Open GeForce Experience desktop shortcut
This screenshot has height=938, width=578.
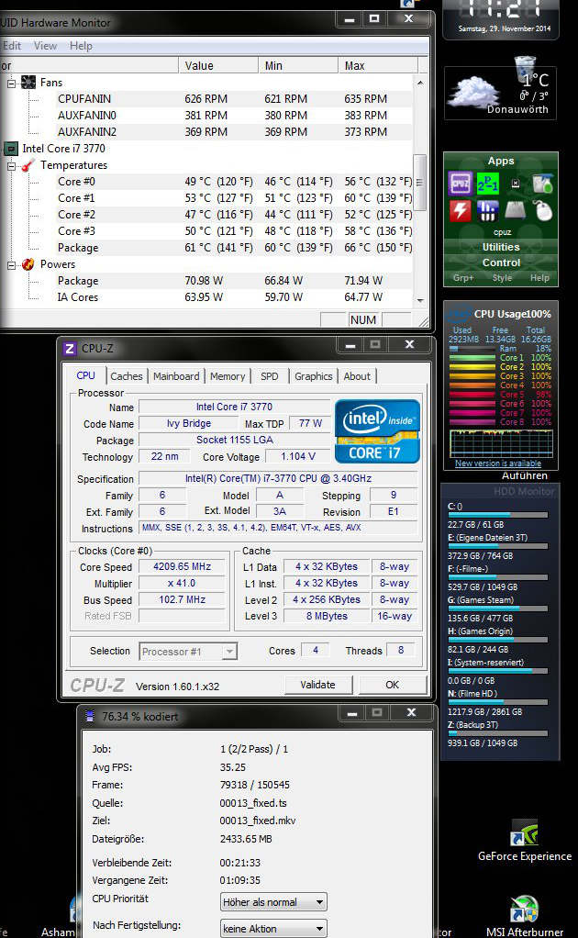coord(524,841)
